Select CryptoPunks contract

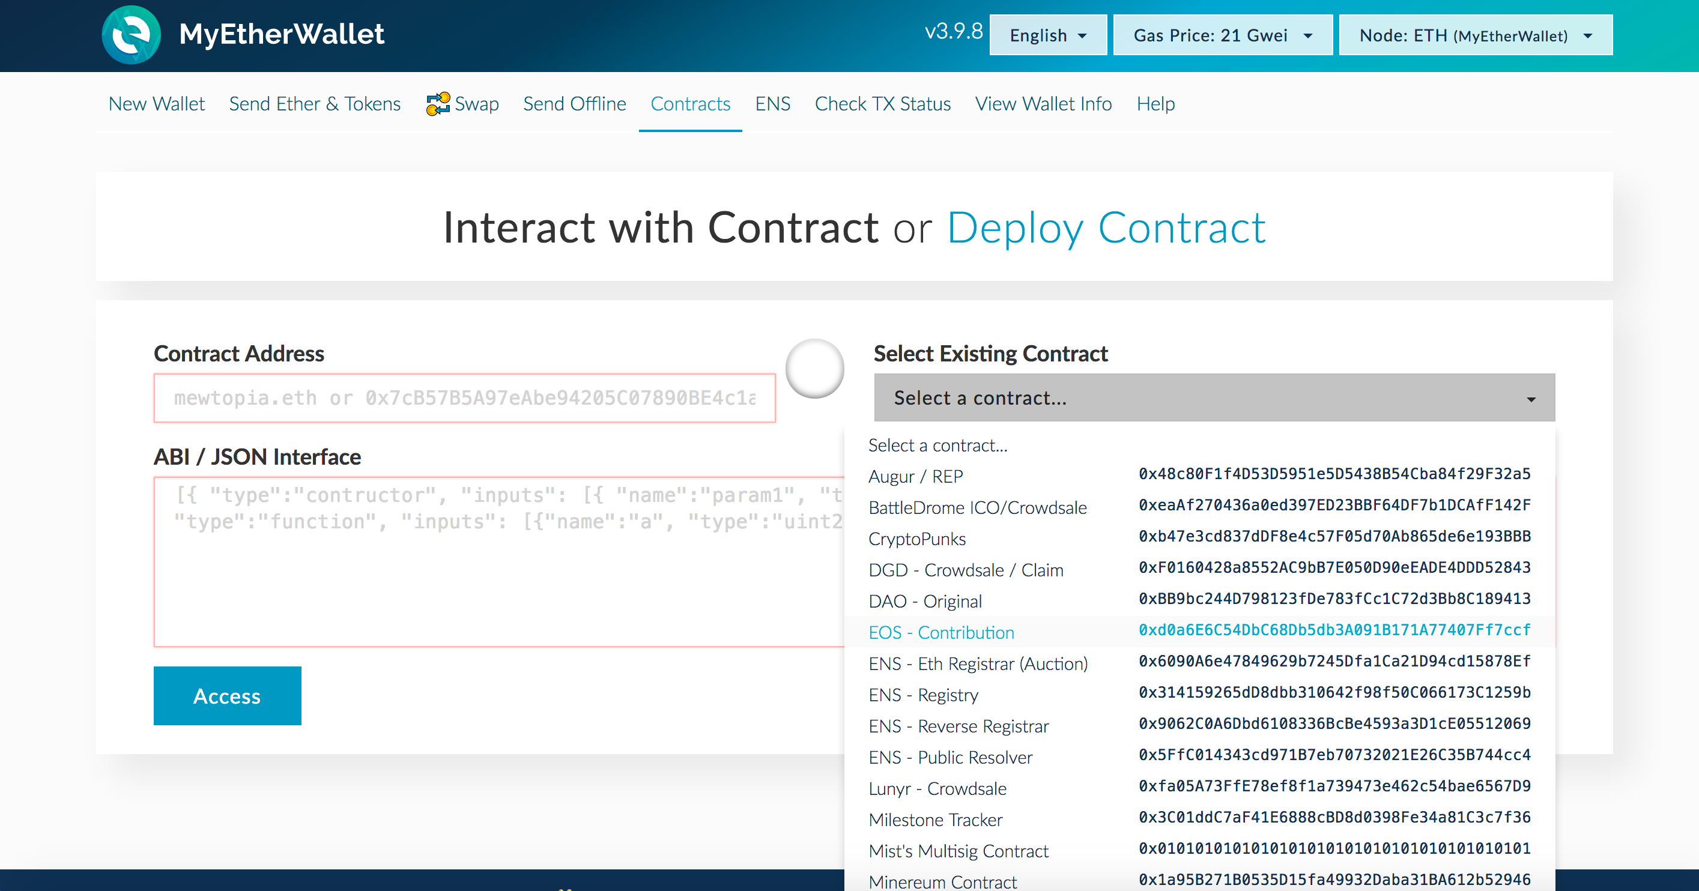(1200, 538)
